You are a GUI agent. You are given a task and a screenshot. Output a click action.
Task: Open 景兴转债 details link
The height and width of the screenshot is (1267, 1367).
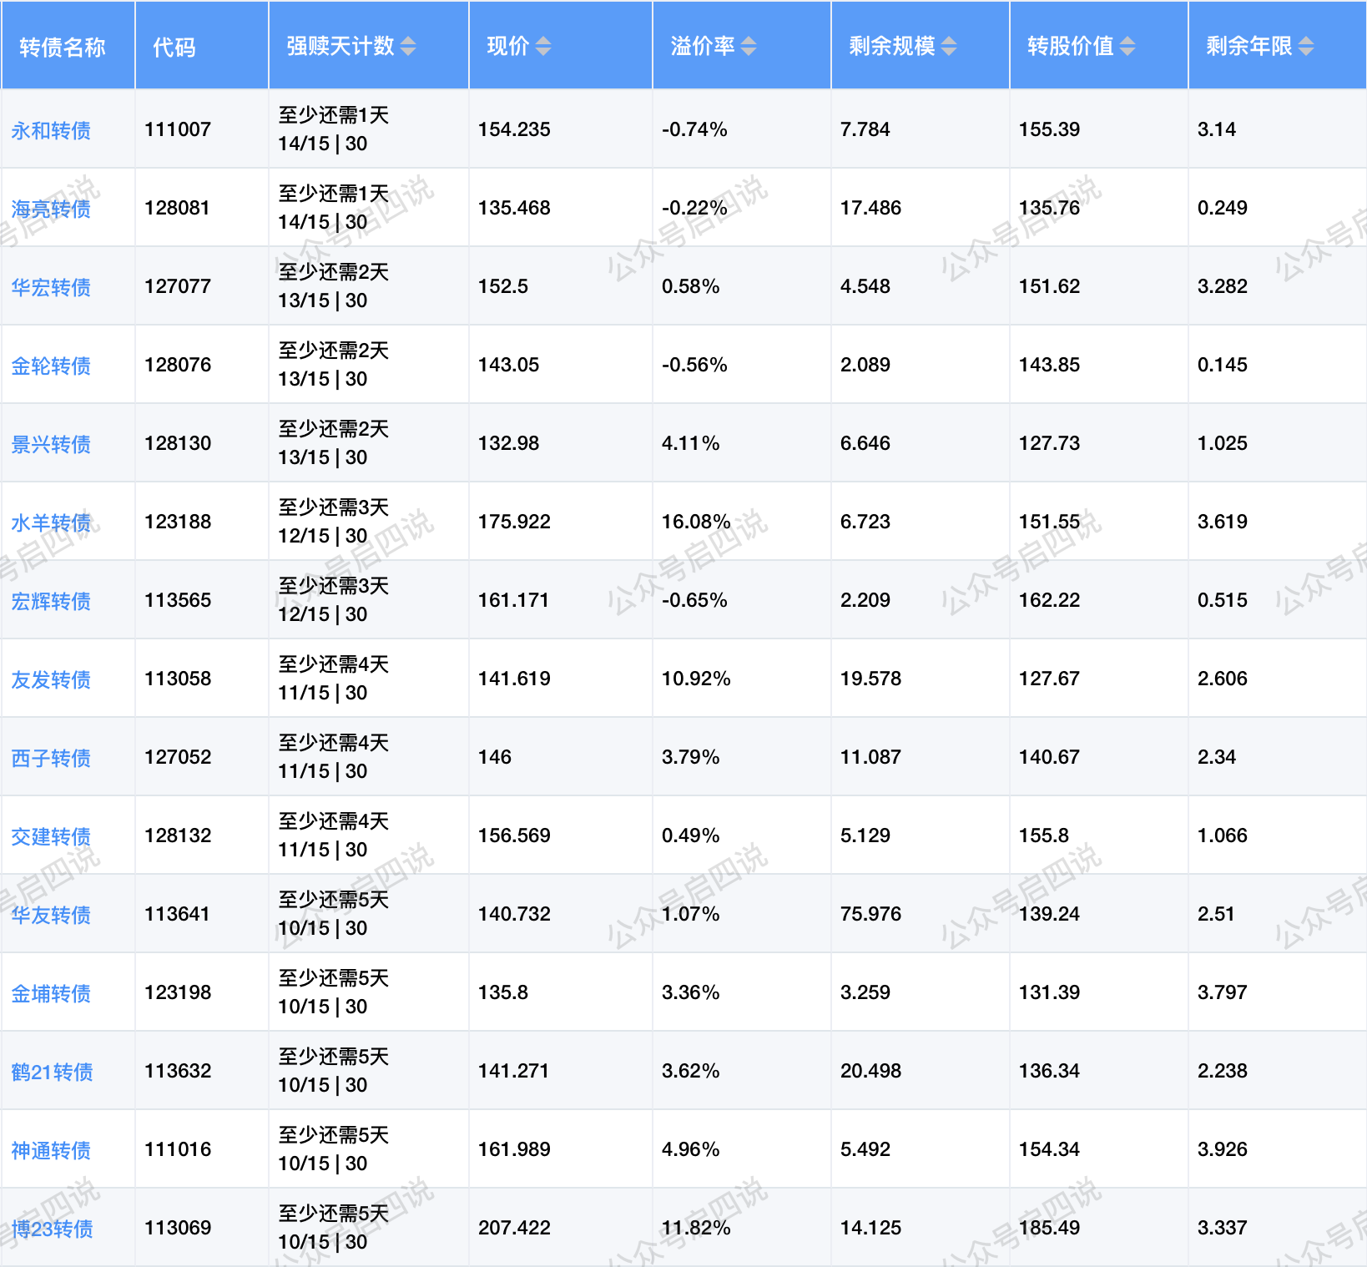point(51,444)
